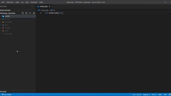Change CRLF end of line sequence
171x96 pixels.
click(x=160, y=95)
